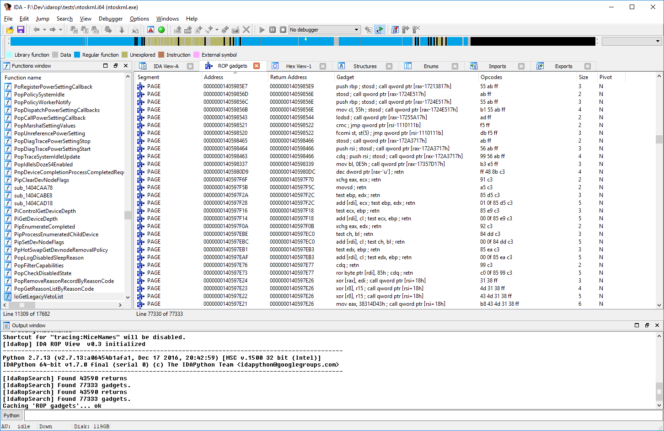Image resolution: width=664 pixels, height=431 pixels.
Task: Click the red warning triangle toolbar icon
Action: pyautogui.click(x=151, y=30)
